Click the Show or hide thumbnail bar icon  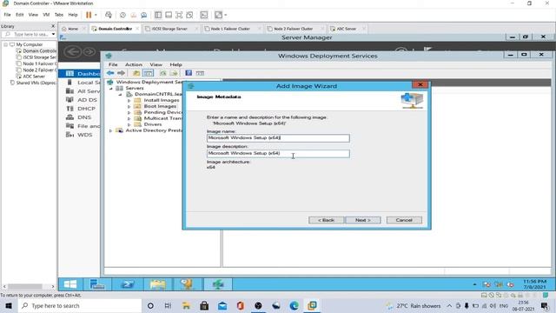[x=169, y=15]
